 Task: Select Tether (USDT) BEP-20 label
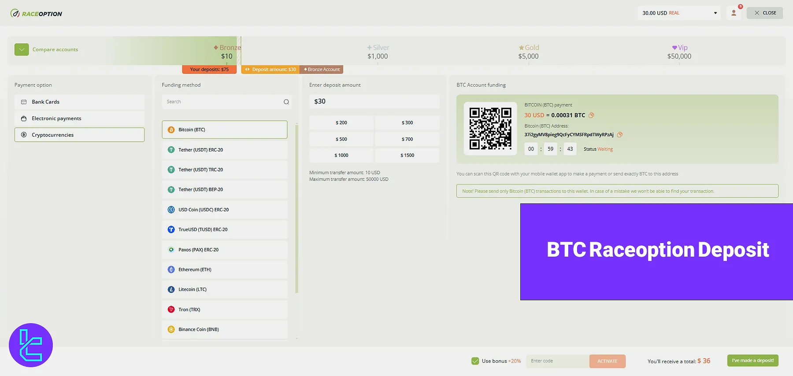point(200,189)
